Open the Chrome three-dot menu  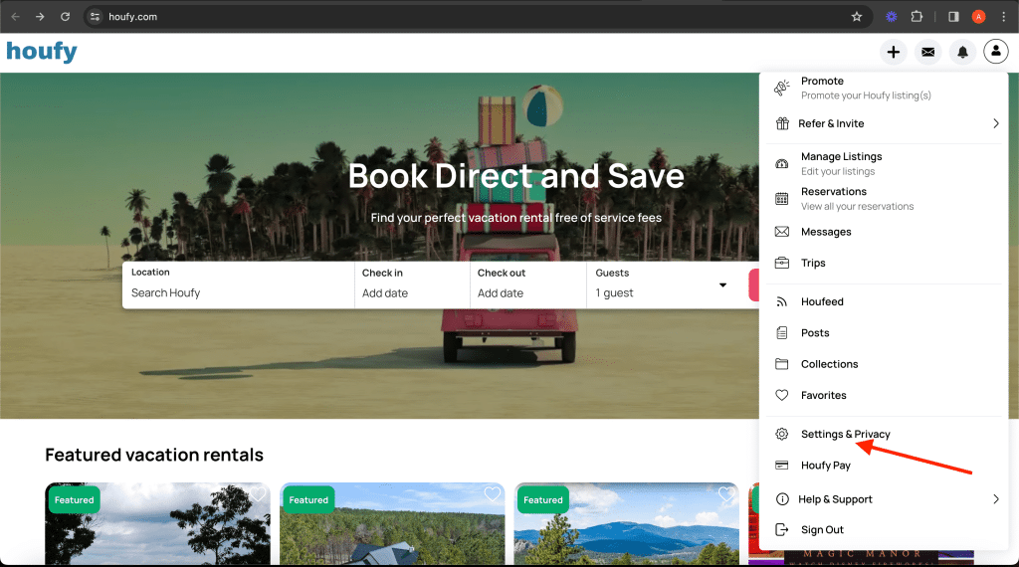[1003, 16]
